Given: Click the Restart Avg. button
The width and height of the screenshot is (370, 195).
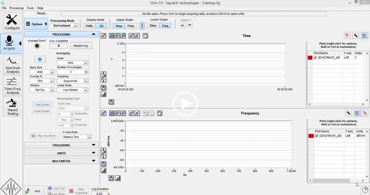Looking at the screenshot, I should pos(81,46).
